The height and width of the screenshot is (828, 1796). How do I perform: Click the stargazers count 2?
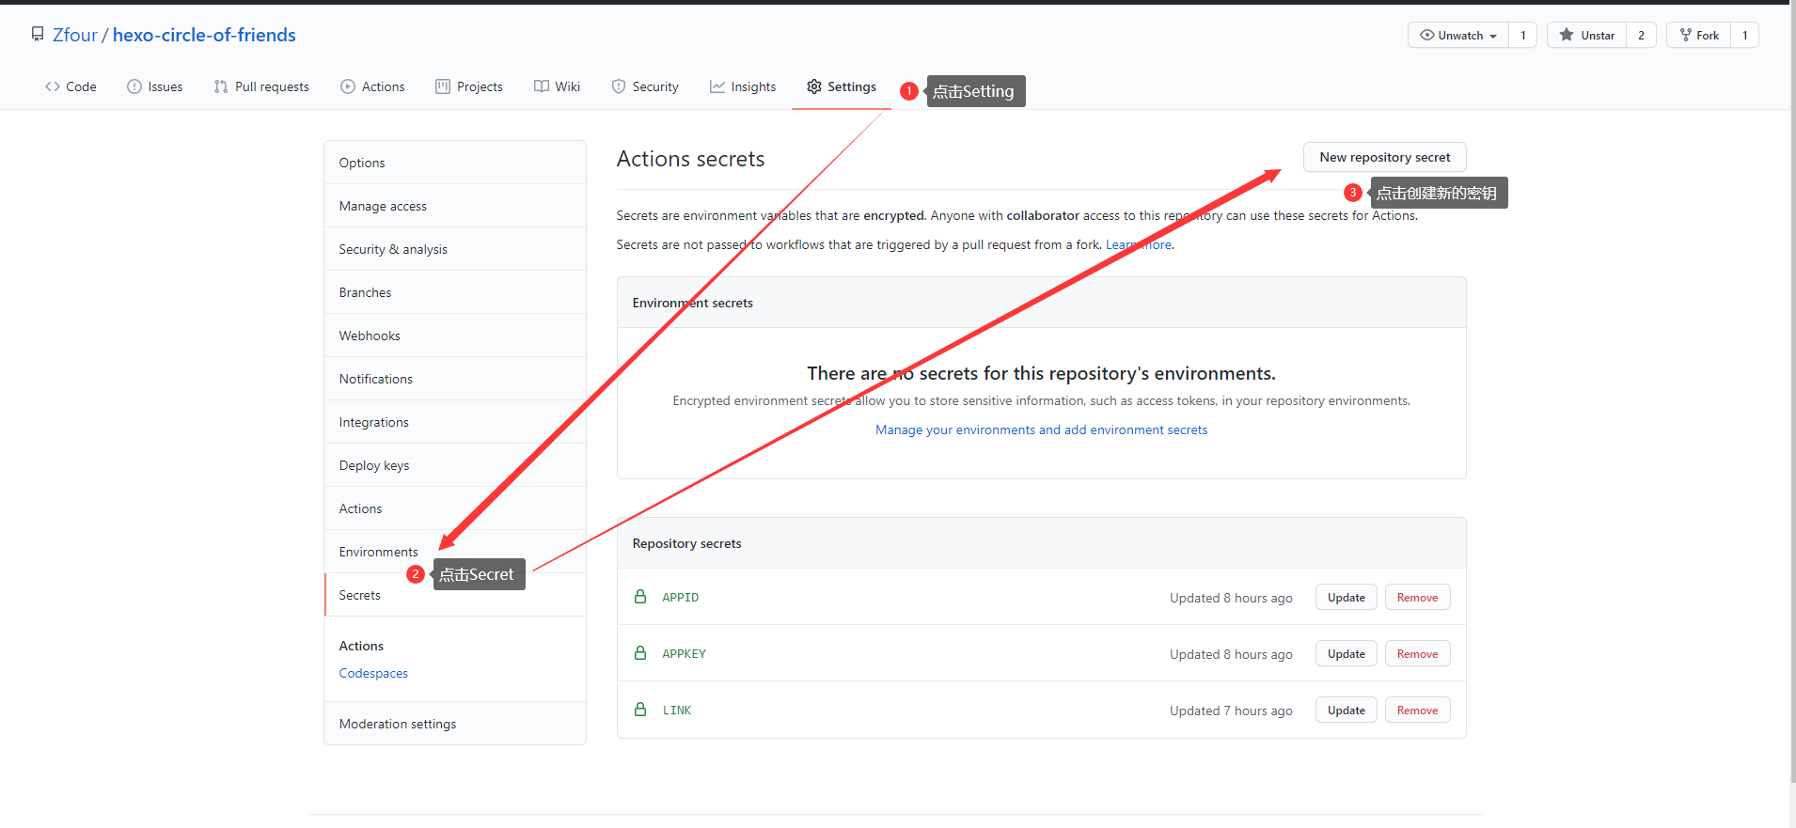1641,35
